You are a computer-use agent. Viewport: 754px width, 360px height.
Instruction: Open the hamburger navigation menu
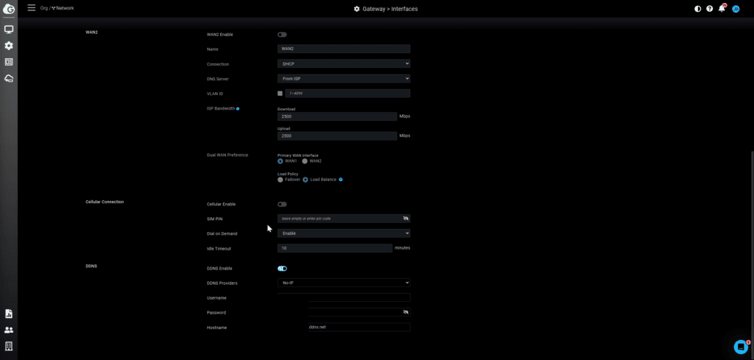pyautogui.click(x=31, y=8)
